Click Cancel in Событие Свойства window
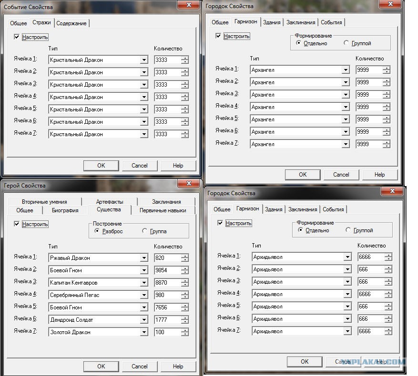The image size is (418, 376). 140,165
